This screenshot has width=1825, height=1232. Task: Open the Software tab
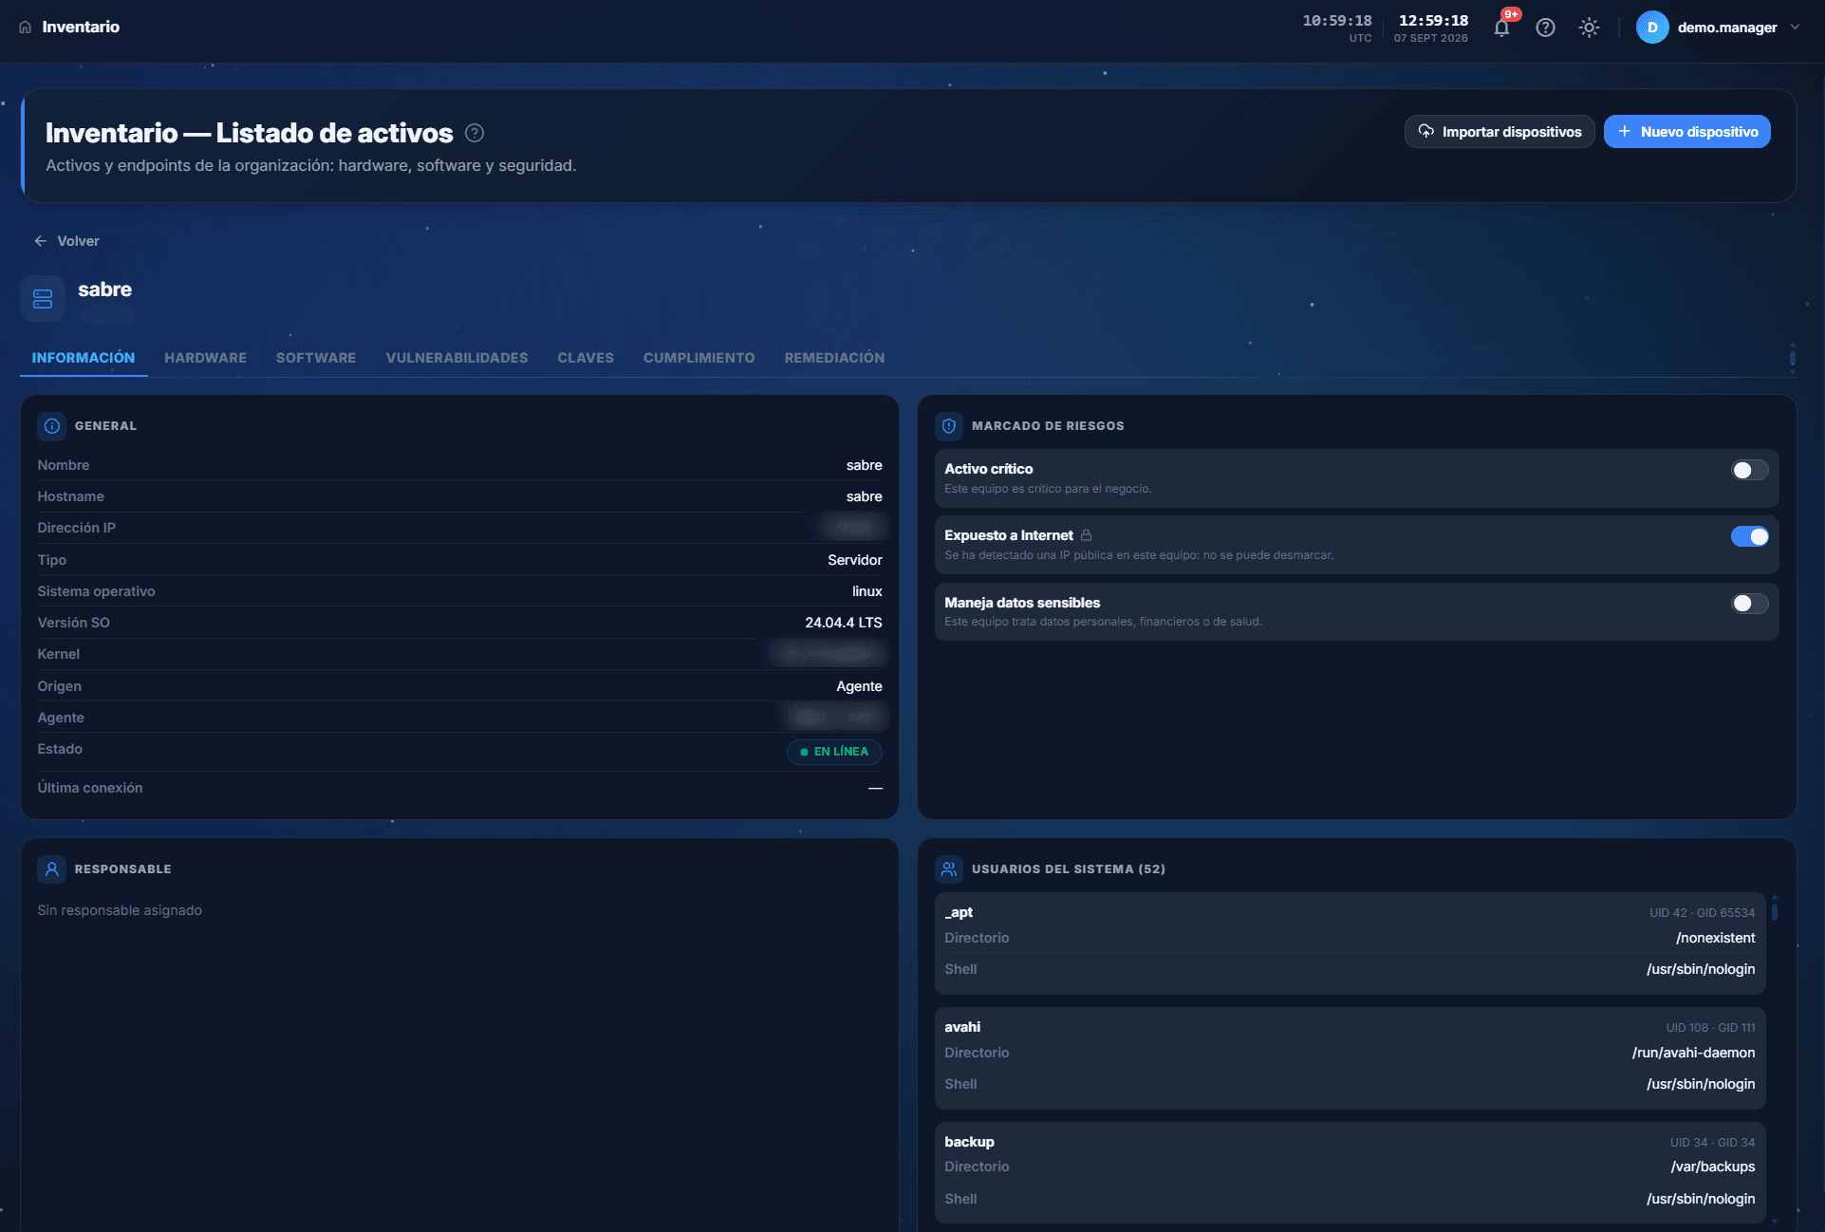[x=316, y=358]
